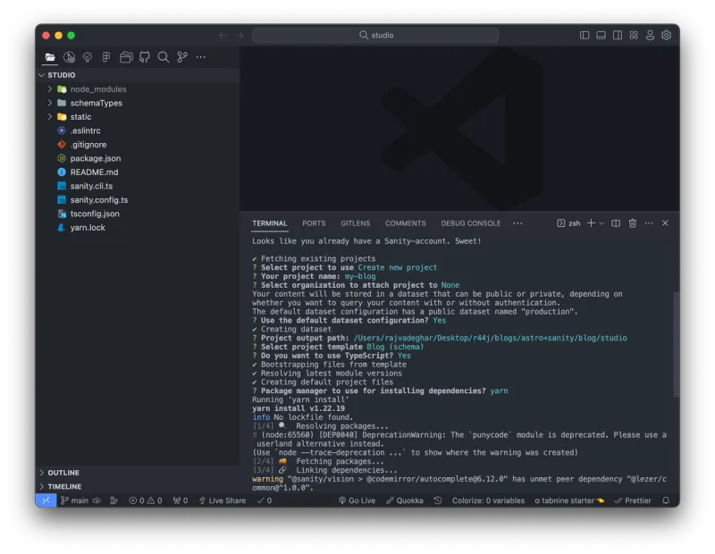Open the remote window status button
The width and height of the screenshot is (715, 554).
coord(46,500)
